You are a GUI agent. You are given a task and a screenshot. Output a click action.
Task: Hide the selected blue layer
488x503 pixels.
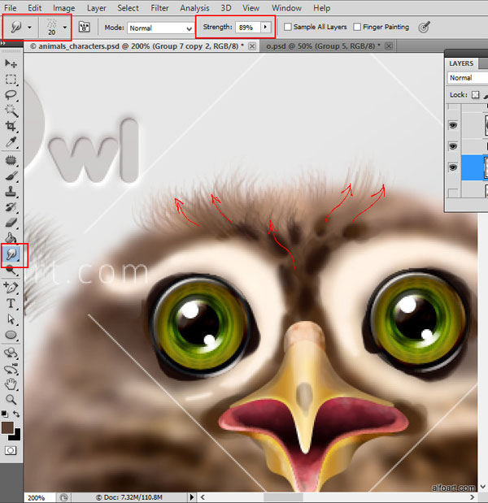tap(453, 167)
